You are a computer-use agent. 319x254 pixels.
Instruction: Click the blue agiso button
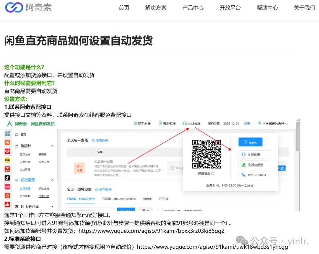(x=250, y=142)
